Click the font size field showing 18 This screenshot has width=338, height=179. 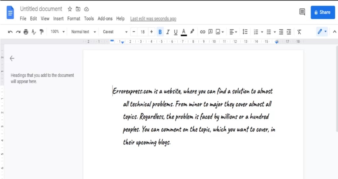click(143, 32)
